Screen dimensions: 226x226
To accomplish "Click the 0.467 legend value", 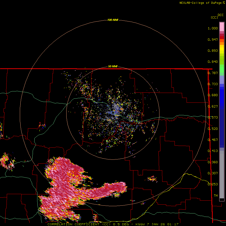I will coord(213,140).
